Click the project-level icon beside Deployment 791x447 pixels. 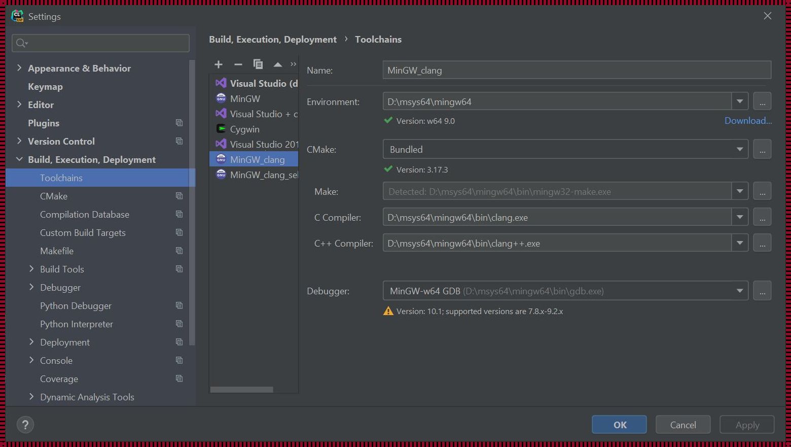click(179, 342)
